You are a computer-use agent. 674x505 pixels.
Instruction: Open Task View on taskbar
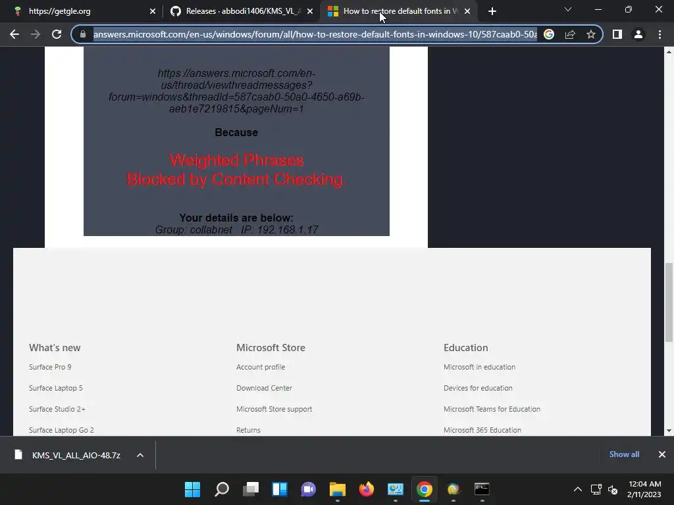[x=251, y=489]
